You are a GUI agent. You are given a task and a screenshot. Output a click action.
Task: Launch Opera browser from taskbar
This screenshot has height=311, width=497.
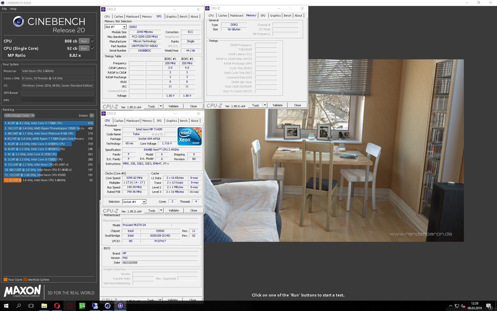click(57, 306)
